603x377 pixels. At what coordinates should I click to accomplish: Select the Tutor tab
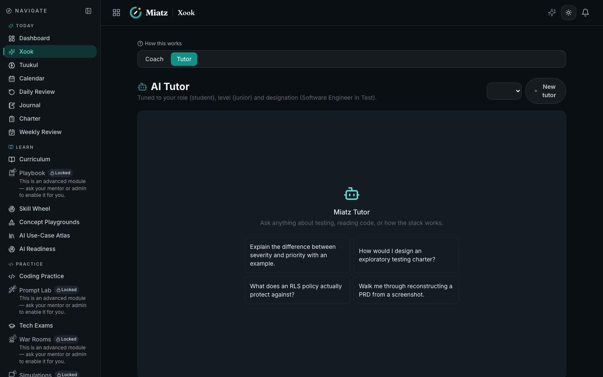coord(184,59)
